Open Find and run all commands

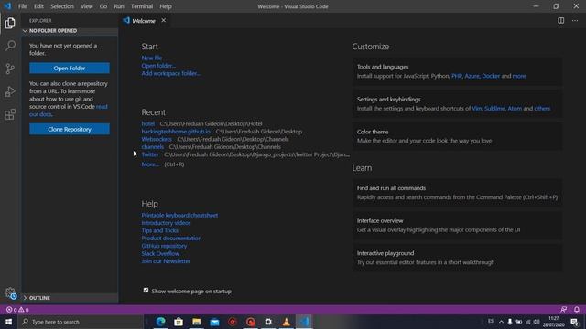458,193
